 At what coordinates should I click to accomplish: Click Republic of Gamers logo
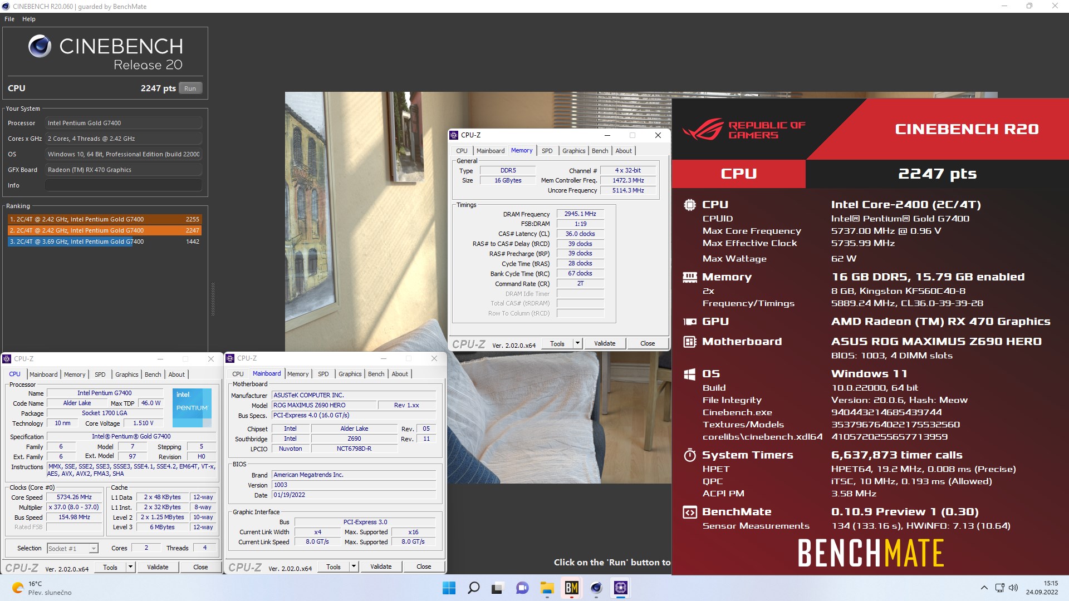(744, 130)
